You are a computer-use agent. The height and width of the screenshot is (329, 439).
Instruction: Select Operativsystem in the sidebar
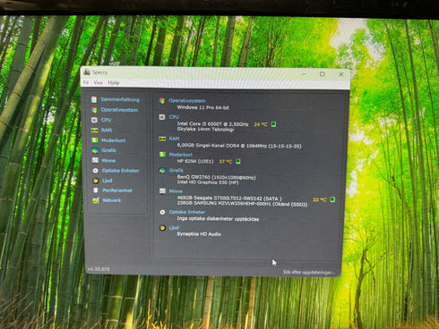(x=119, y=110)
